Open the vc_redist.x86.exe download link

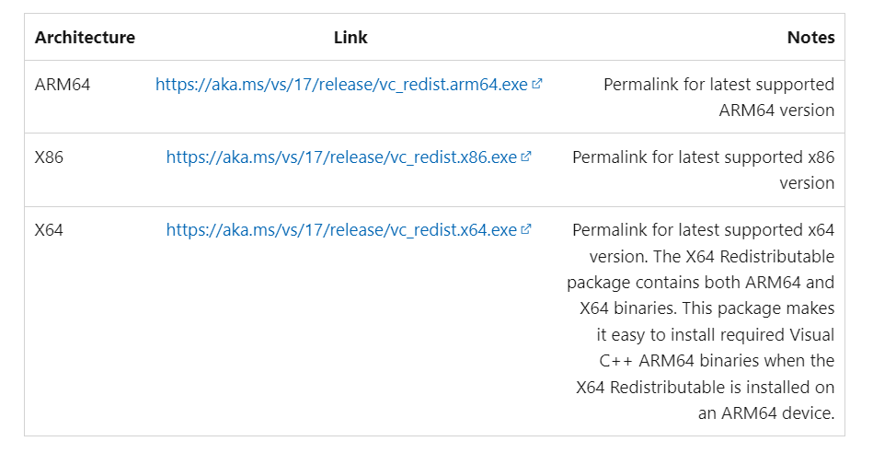click(x=341, y=157)
